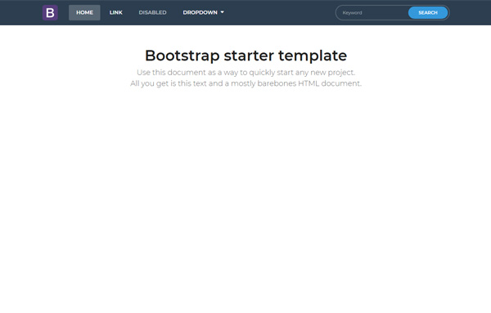The image size is (491, 313).
Task: Click the purple Bootstrap B logo
Action: click(x=50, y=12)
